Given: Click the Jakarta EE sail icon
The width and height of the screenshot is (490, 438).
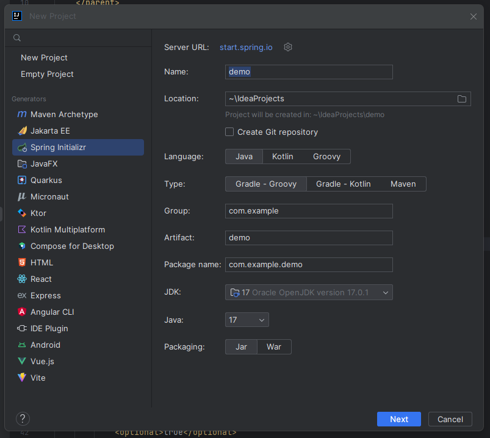Looking at the screenshot, I should [x=22, y=131].
